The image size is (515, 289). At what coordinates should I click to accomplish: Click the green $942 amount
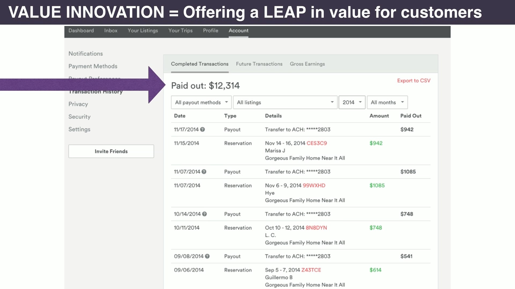(376, 143)
